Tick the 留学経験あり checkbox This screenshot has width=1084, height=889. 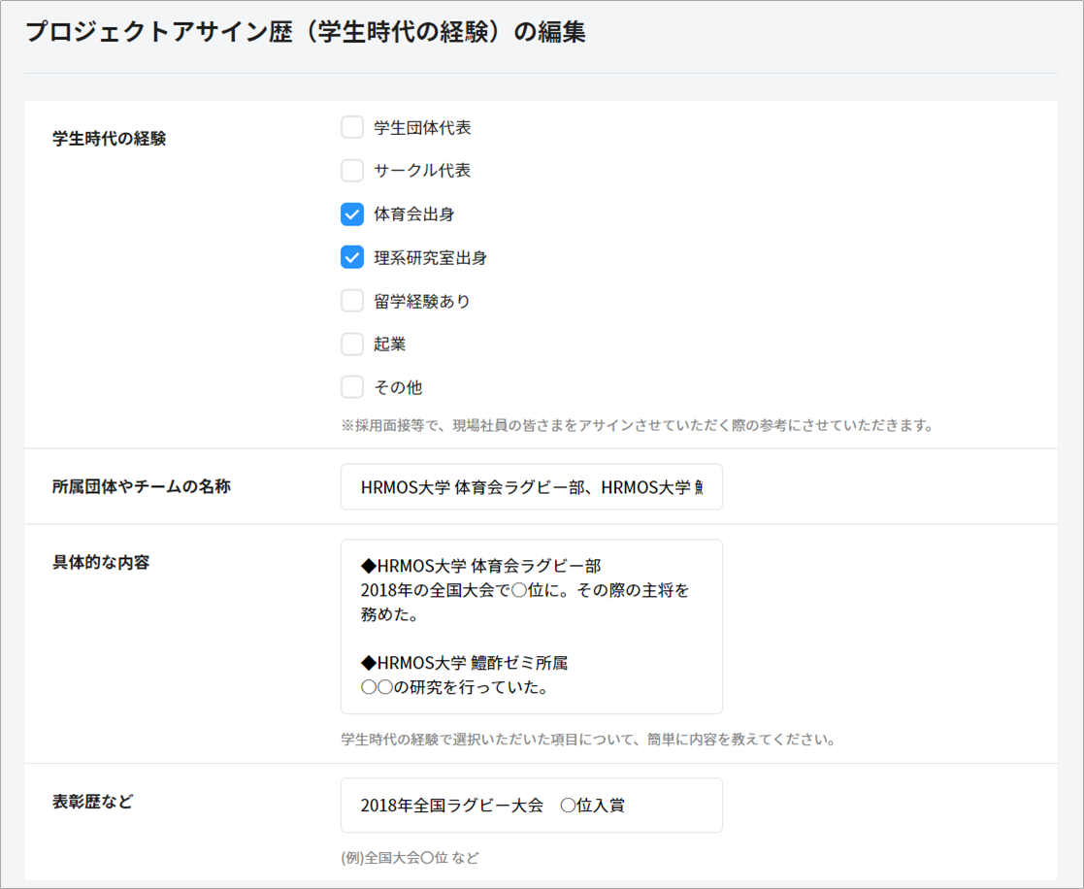point(352,301)
